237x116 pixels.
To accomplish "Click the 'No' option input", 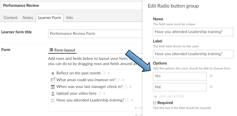I will pyautogui.click(x=180, y=87).
